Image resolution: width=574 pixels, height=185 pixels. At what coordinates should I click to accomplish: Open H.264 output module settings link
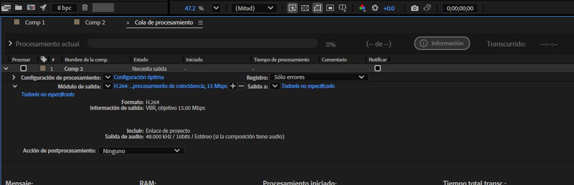coord(171,86)
